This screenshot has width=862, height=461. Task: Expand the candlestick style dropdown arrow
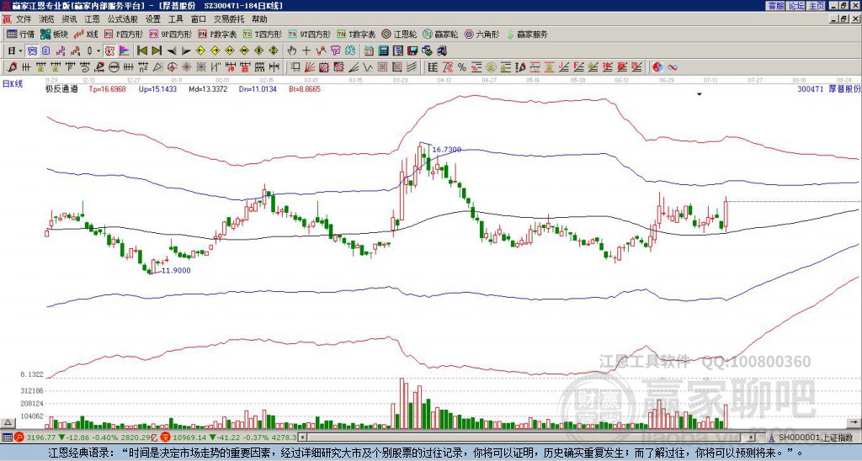(x=98, y=51)
